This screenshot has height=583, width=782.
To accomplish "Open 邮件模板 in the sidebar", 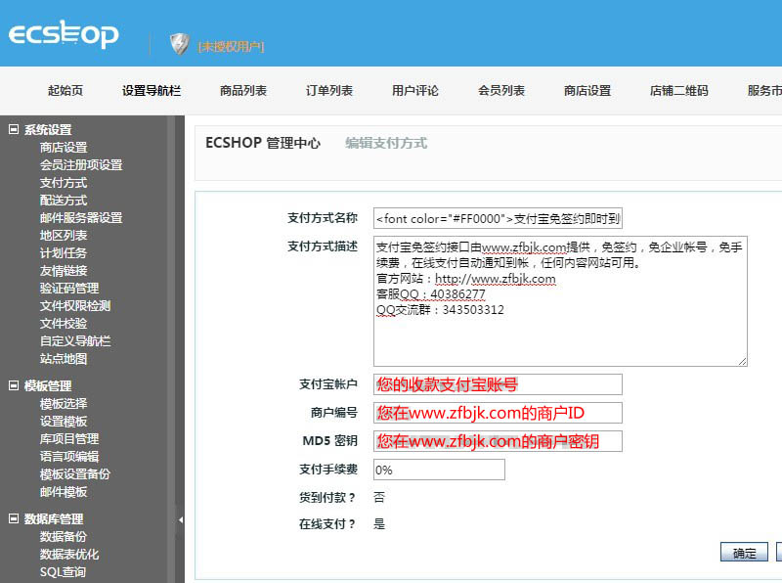I will coord(64,492).
